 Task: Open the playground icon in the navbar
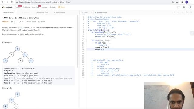178,7
